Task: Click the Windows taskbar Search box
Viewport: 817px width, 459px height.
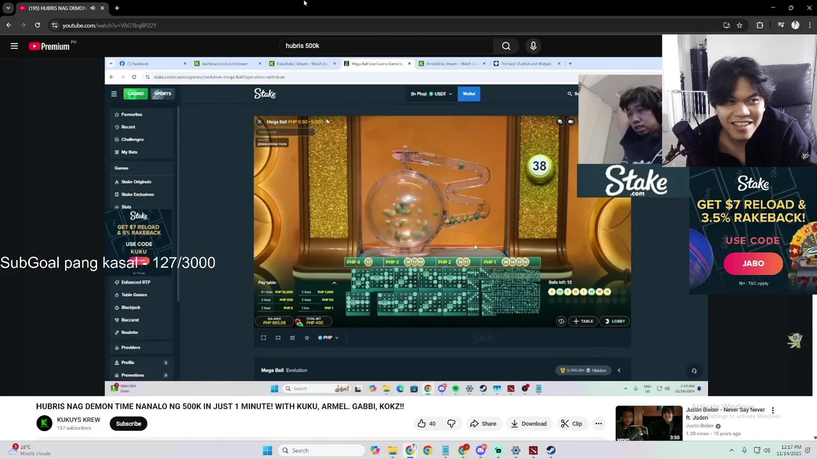Action: (x=322, y=451)
